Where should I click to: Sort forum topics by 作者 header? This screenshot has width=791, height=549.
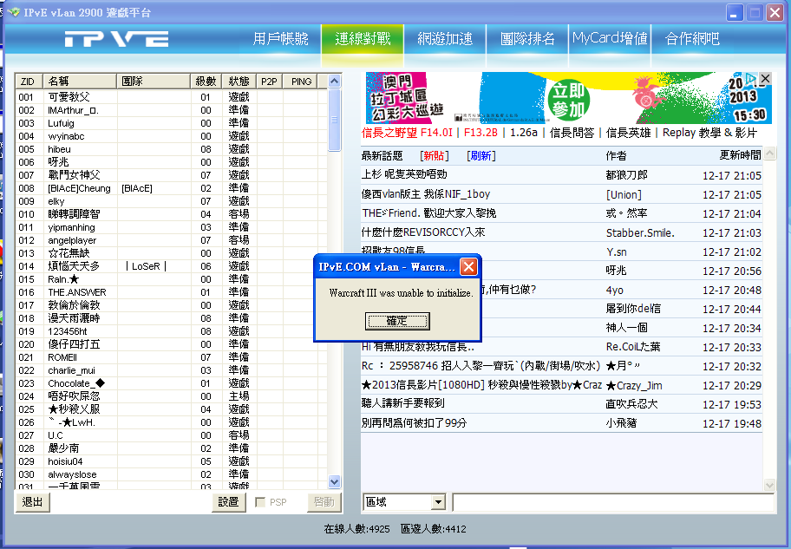616,156
